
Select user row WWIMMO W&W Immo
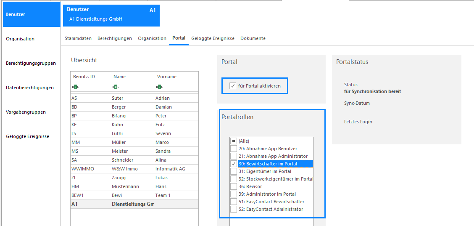(134, 169)
